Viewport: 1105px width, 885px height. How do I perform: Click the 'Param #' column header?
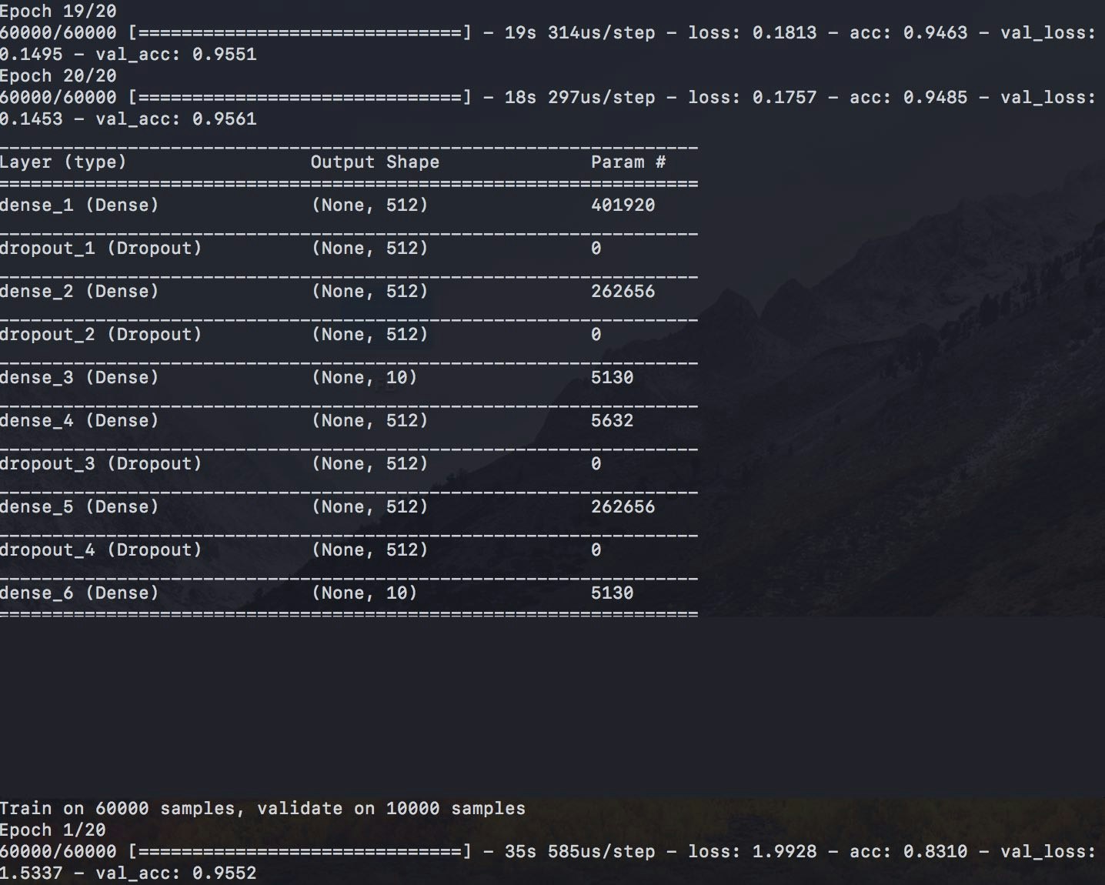click(628, 162)
